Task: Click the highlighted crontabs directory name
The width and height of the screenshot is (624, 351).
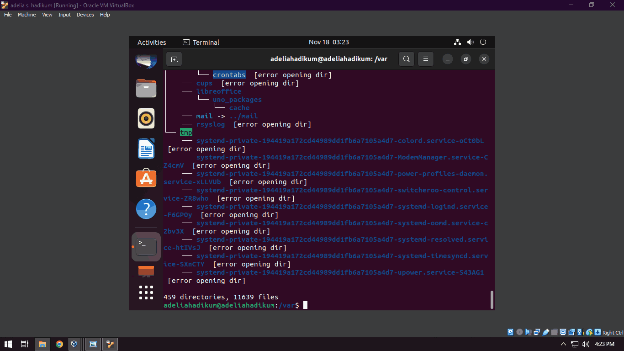Action: pyautogui.click(x=229, y=75)
